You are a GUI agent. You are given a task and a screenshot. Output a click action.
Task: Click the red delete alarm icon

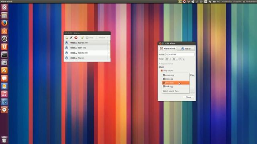point(76,38)
